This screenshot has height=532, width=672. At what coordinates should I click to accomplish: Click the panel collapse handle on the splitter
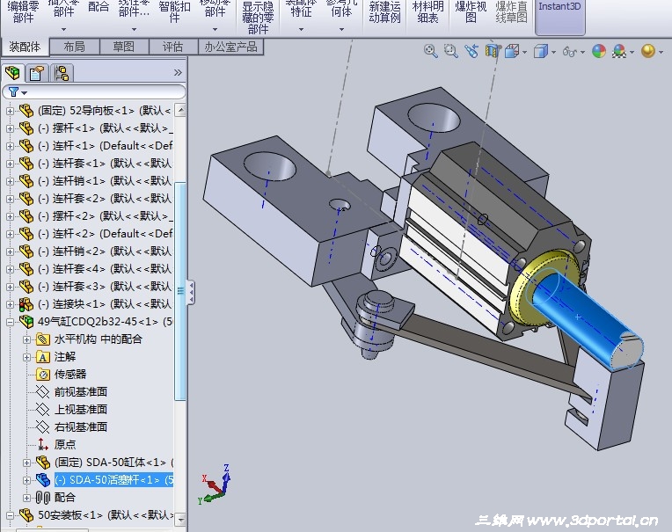click(191, 292)
